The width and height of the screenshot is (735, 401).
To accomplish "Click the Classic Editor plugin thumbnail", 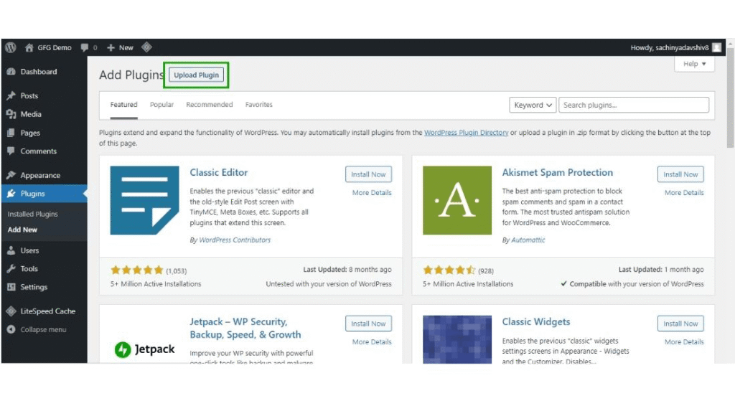I will pos(144,200).
